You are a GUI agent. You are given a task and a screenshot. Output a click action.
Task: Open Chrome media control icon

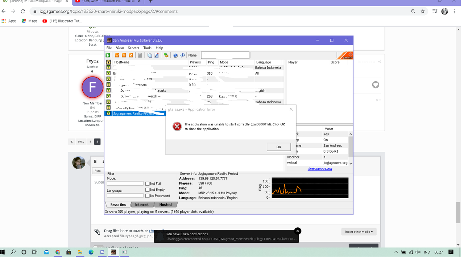[435, 11]
